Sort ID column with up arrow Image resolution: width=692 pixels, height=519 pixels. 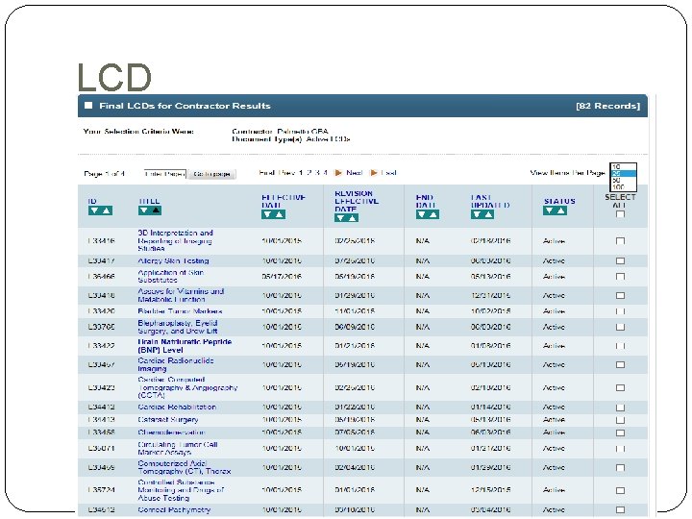coord(107,210)
